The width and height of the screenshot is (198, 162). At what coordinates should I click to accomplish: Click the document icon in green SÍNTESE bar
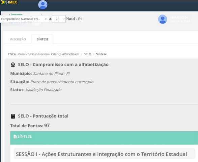coord(15,136)
